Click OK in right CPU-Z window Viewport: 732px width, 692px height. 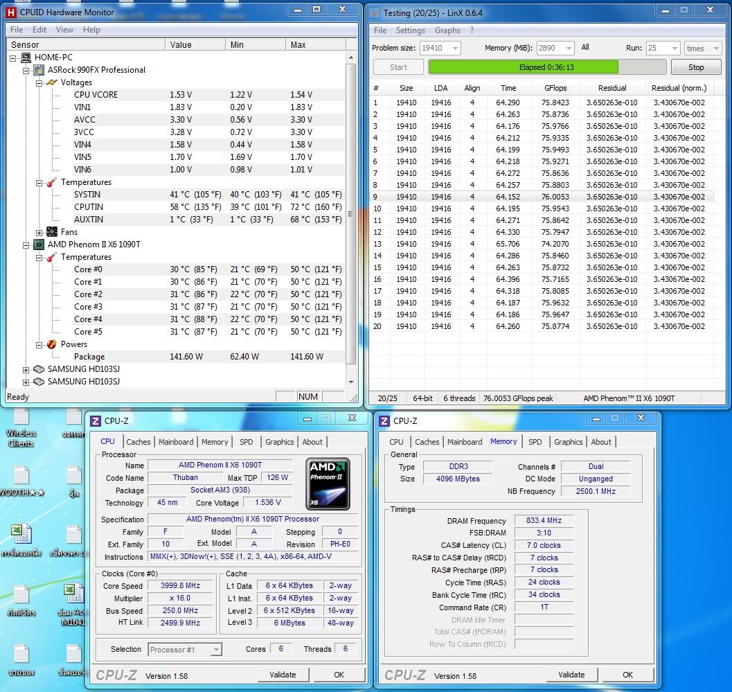click(628, 675)
